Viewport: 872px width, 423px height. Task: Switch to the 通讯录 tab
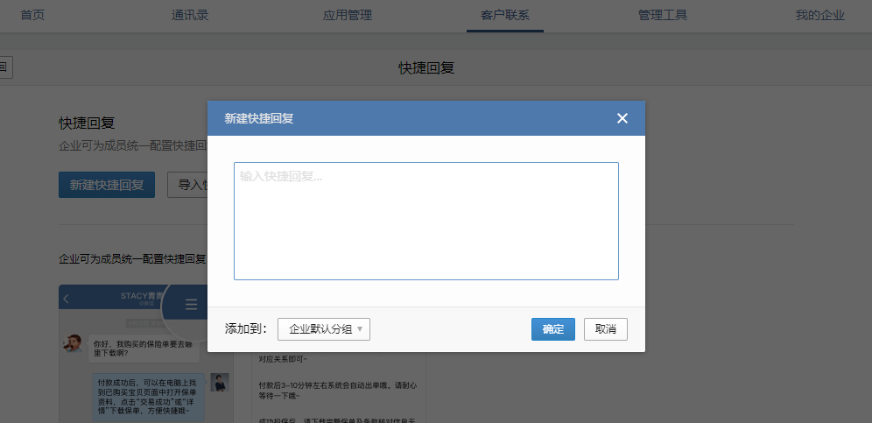tap(190, 15)
